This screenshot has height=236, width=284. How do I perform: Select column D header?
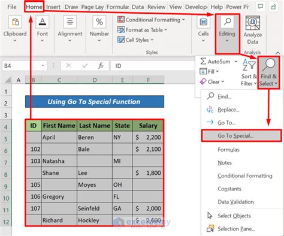tap(95, 80)
